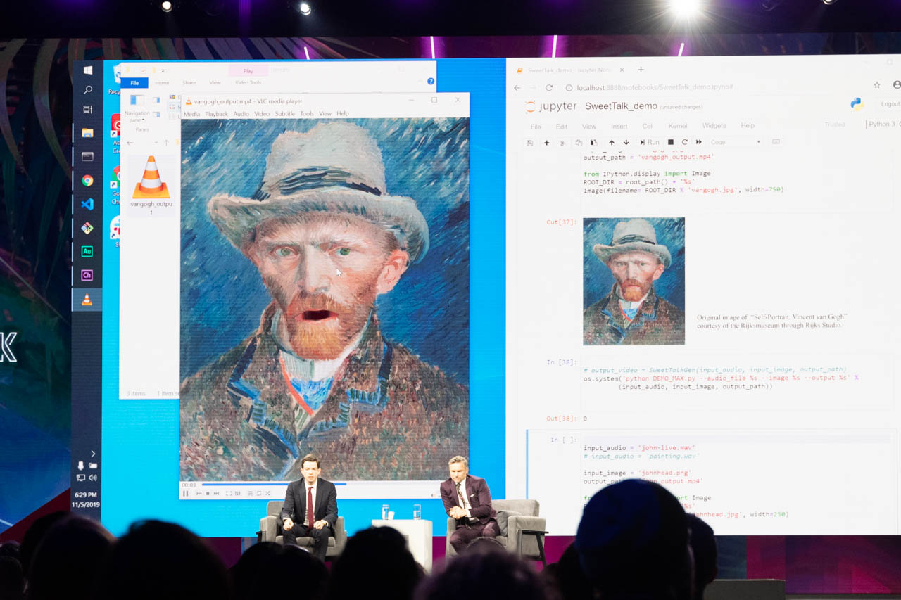Click the VLC icon on the taskbar
The image size is (901, 600).
pyautogui.click(x=87, y=300)
